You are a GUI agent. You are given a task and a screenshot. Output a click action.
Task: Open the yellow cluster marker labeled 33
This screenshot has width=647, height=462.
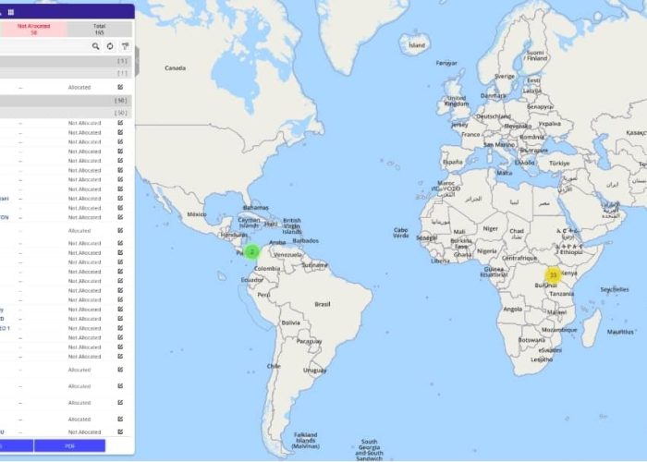[553, 274]
